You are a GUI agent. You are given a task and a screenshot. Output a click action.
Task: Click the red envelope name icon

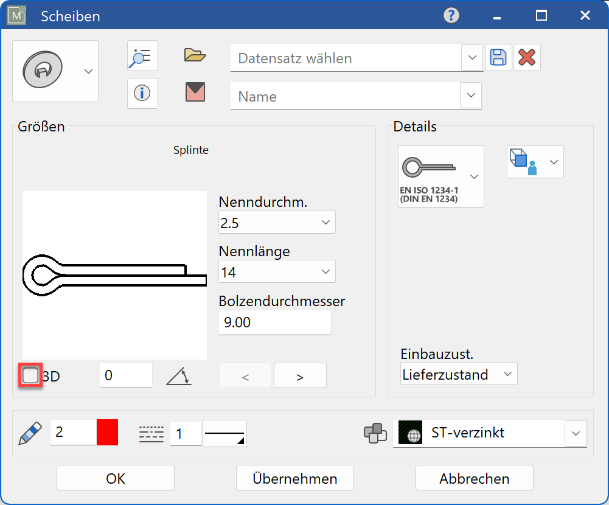point(195,92)
